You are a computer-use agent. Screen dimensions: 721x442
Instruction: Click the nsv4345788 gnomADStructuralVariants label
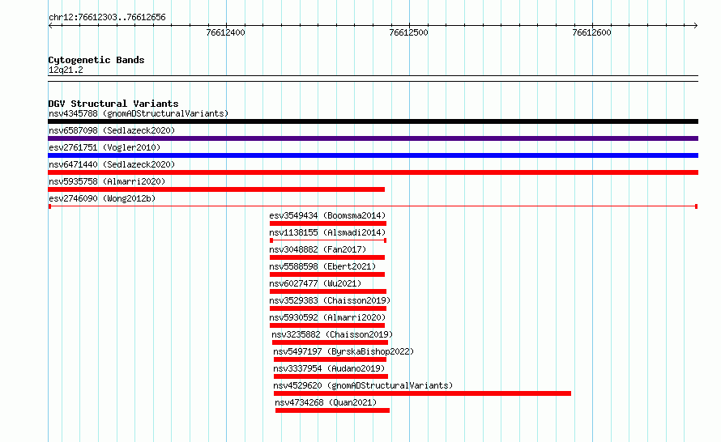tap(139, 113)
